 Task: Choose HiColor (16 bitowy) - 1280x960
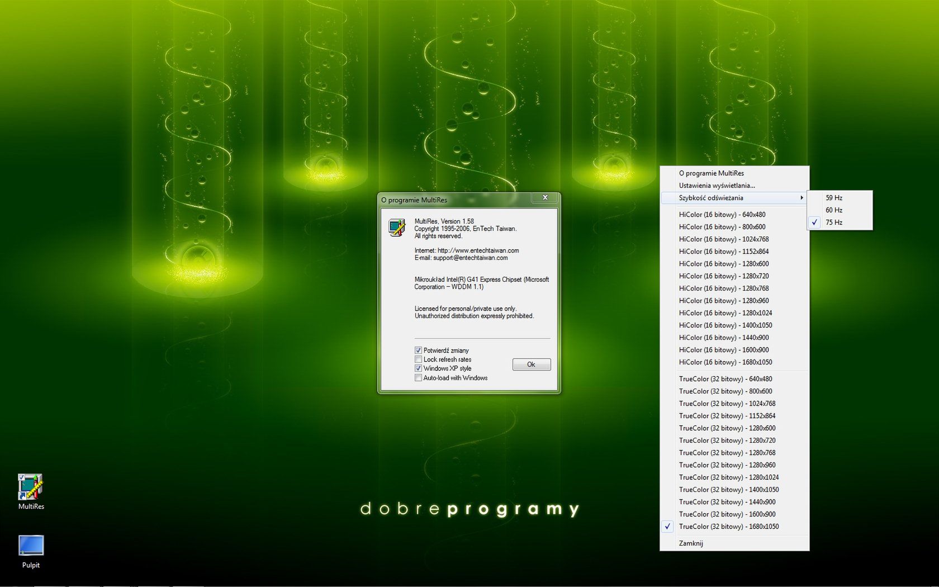pyautogui.click(x=734, y=301)
